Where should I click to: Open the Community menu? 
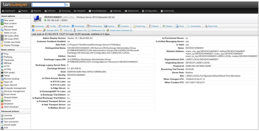pyautogui.click(x=167, y=11)
